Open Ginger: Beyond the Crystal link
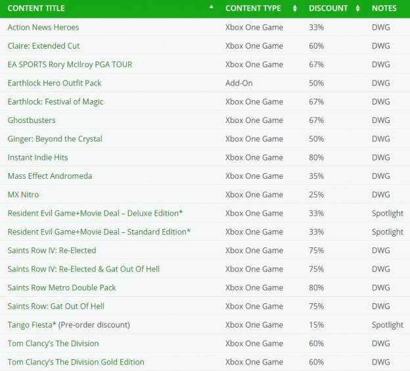The height and width of the screenshot is (371, 410). pos(55,139)
